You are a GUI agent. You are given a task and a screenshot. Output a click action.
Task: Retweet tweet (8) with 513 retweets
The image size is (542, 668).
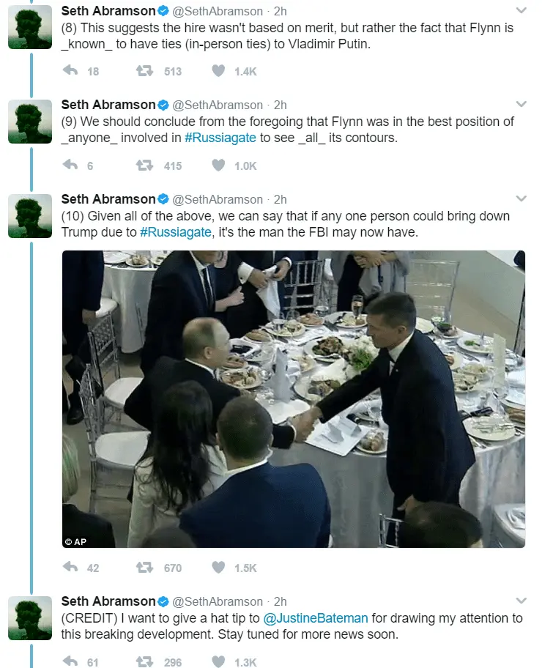tap(145, 71)
